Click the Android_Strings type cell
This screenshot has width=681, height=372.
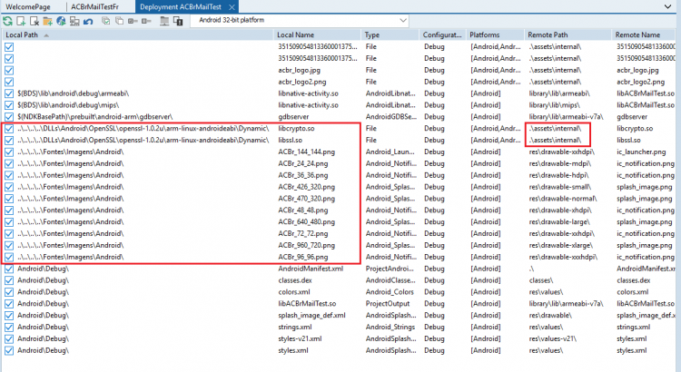(x=390, y=328)
